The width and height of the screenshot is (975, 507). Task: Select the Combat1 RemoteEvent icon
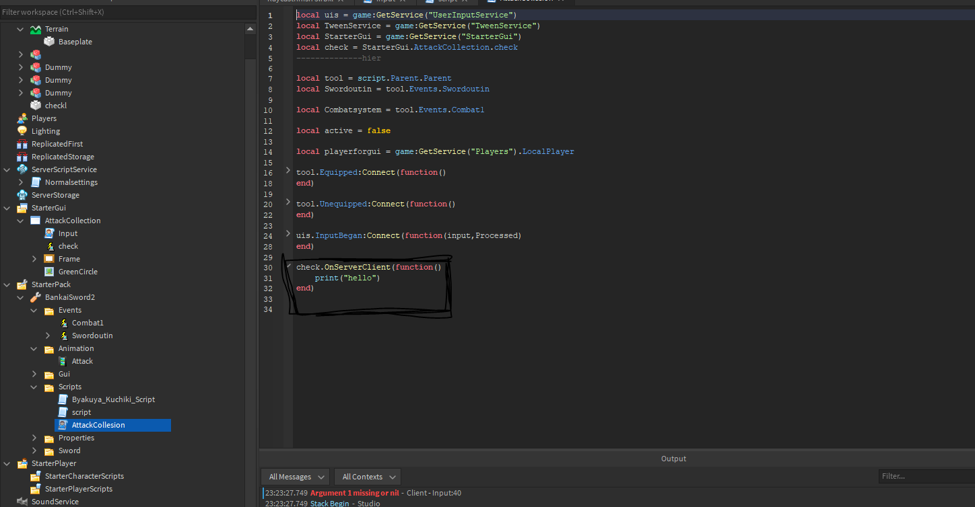tap(63, 323)
